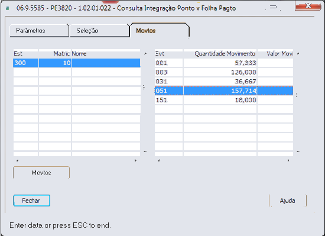325x236 pixels.
Task: Switch to the Parâmetros tab
Action: click(x=39, y=31)
